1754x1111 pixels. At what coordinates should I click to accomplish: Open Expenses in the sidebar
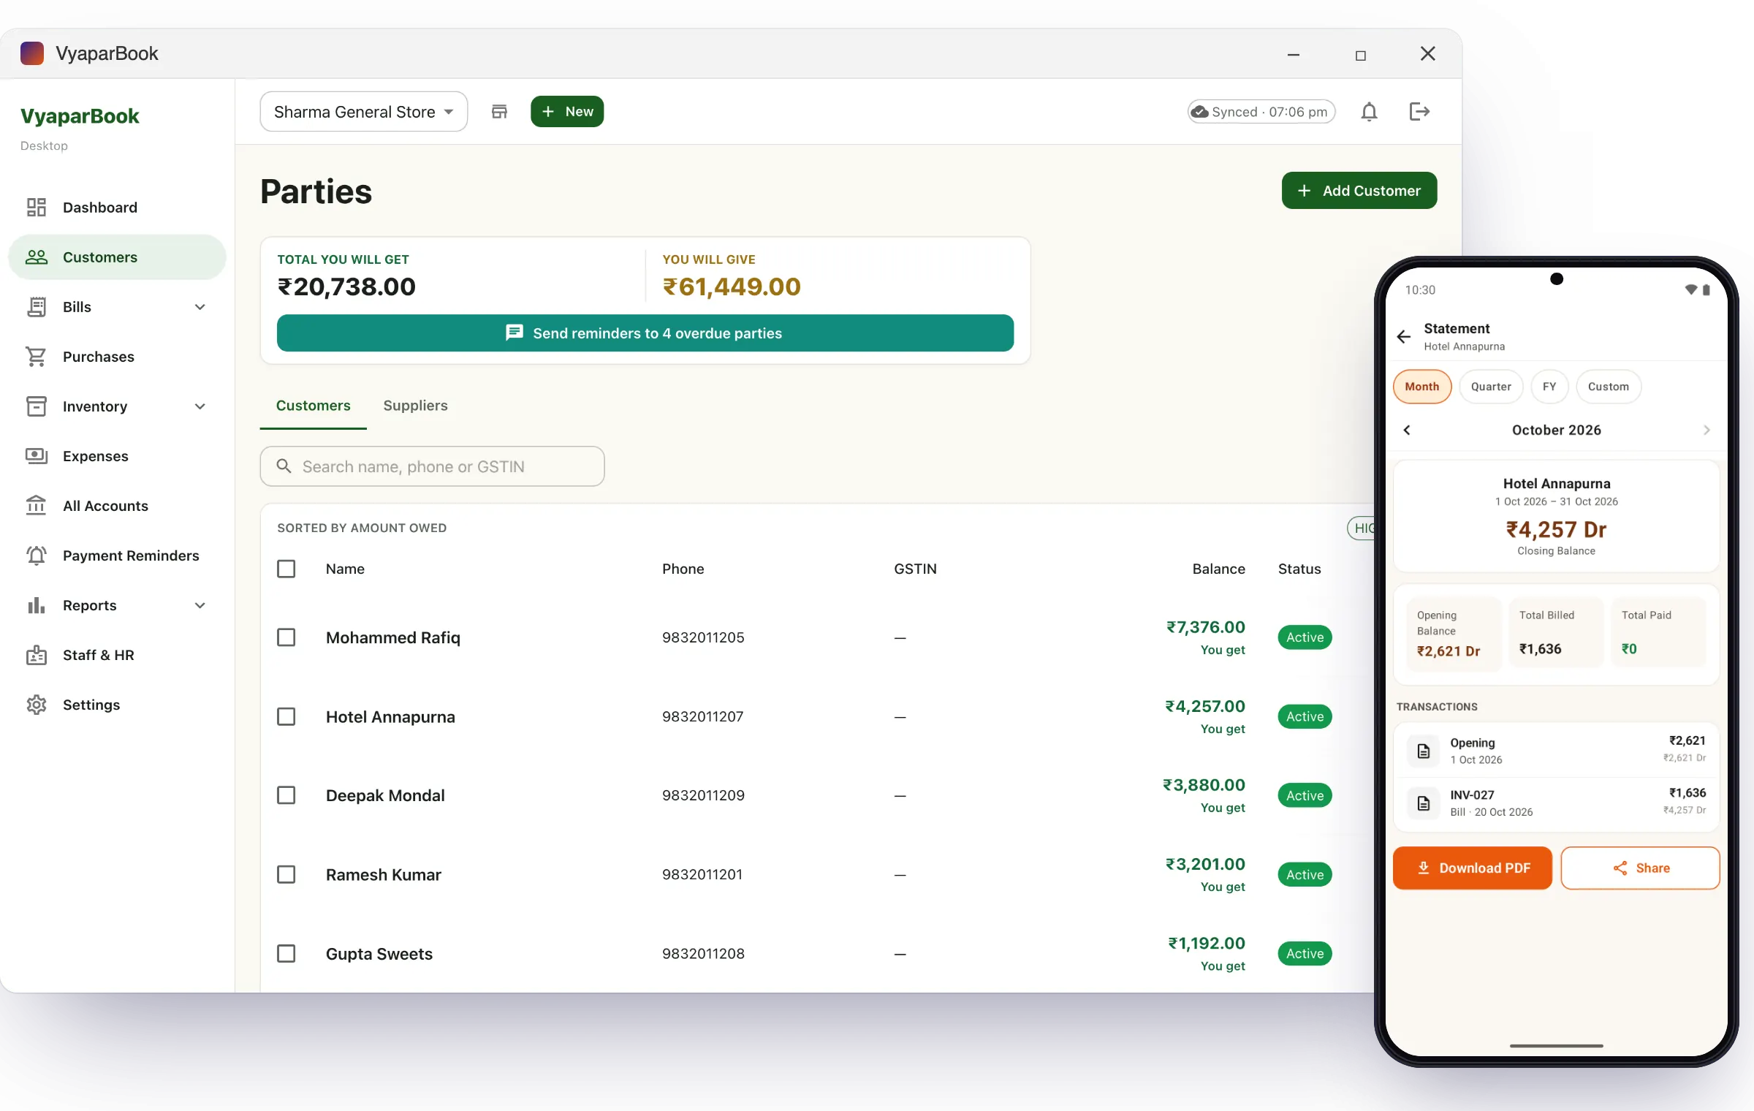[x=117, y=456]
